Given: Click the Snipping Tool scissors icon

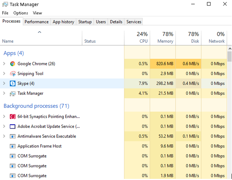Looking at the screenshot, I should 13,74.
